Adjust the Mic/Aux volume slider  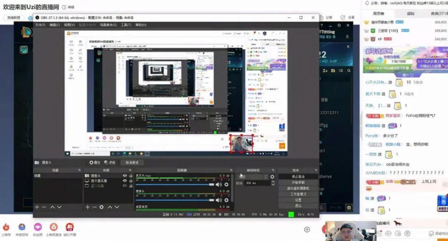pos(175,185)
